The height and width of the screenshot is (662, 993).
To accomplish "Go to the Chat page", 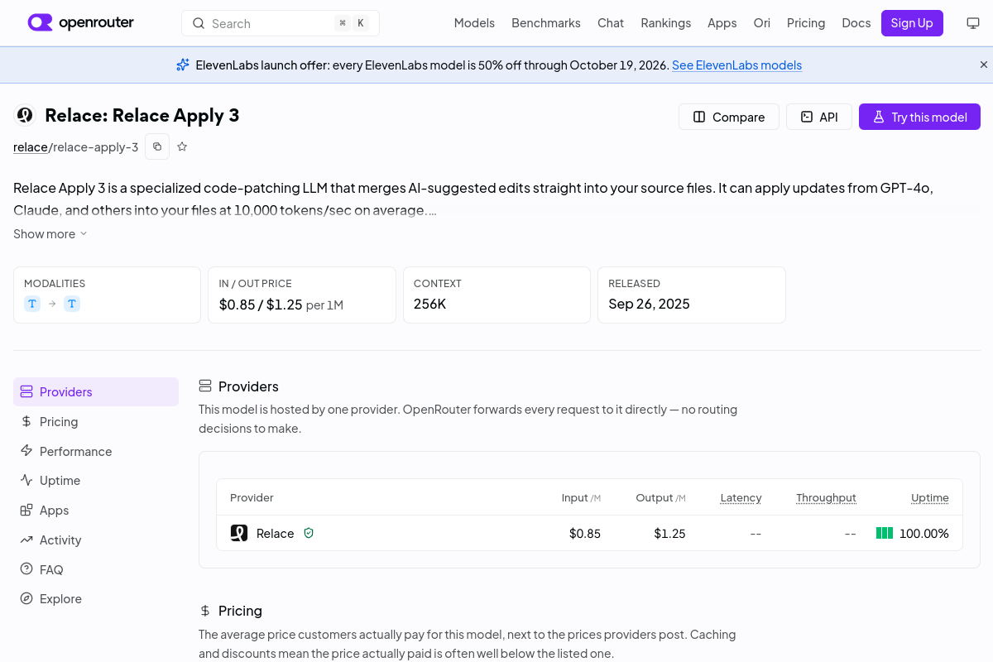I will pos(611,23).
